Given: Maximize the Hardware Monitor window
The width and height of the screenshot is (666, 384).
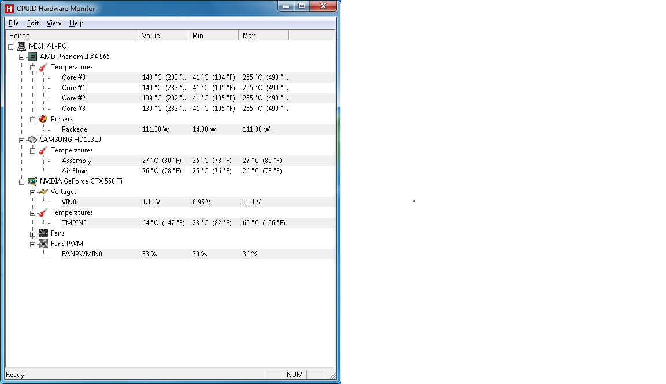Looking at the screenshot, I should 302,6.
